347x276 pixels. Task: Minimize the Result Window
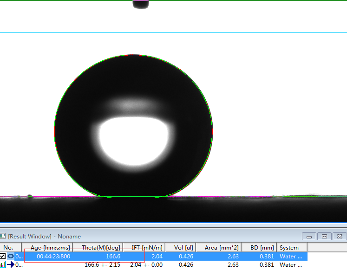tap(309, 236)
